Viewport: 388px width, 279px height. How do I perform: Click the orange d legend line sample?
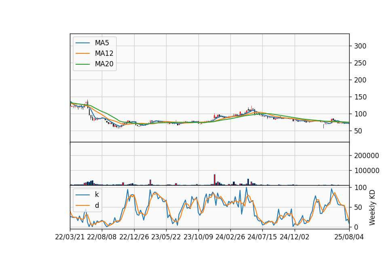pos(82,205)
